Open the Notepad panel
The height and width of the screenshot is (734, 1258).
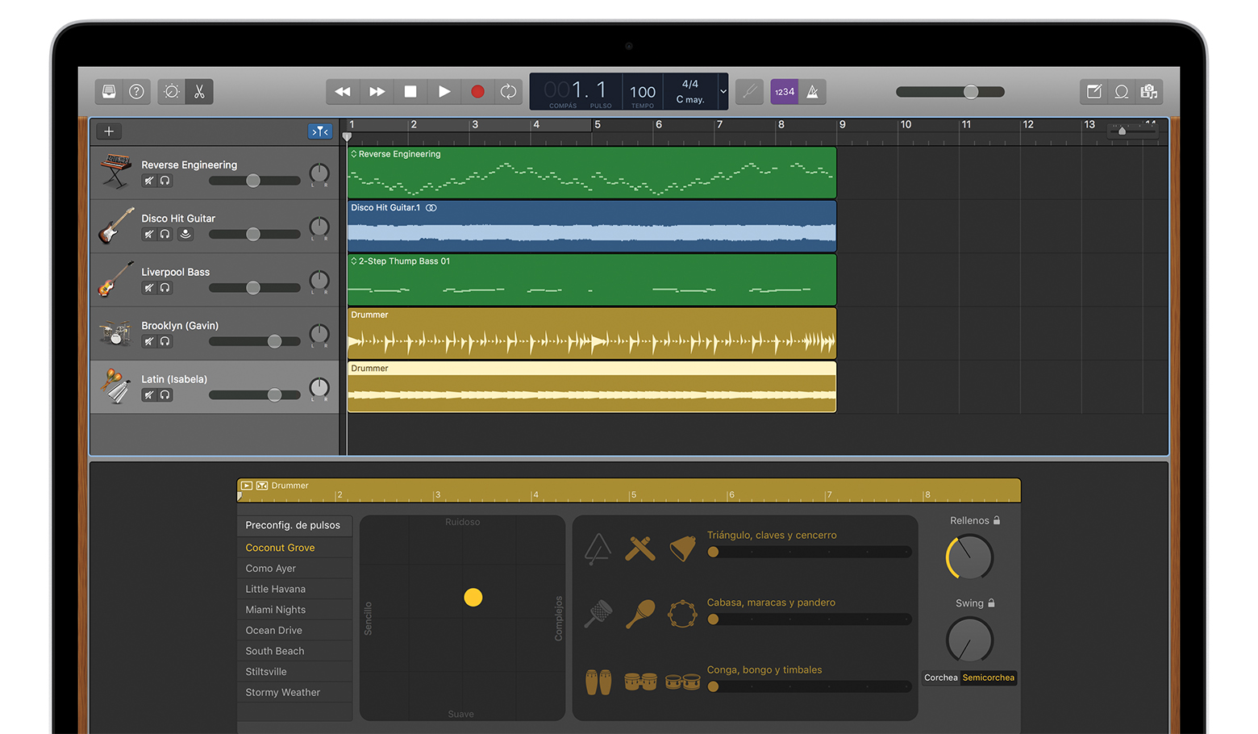[1093, 92]
